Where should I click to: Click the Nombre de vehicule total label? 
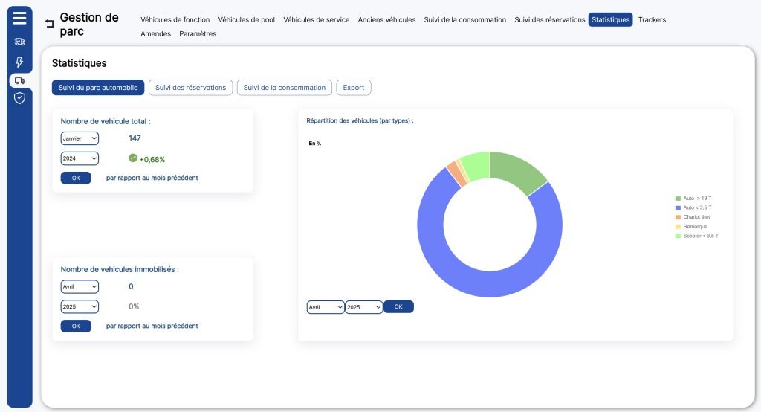pos(106,121)
